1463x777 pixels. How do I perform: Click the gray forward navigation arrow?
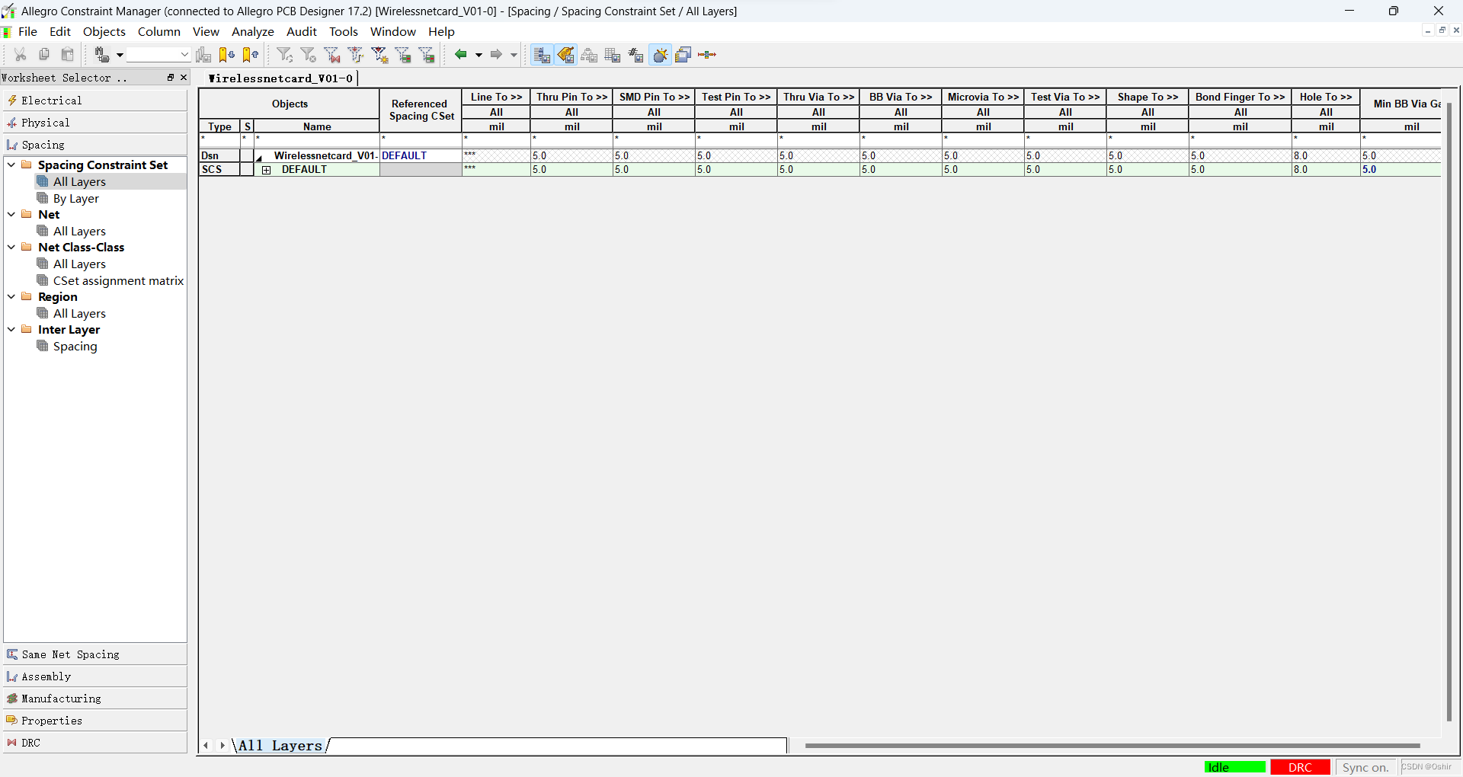[496, 55]
